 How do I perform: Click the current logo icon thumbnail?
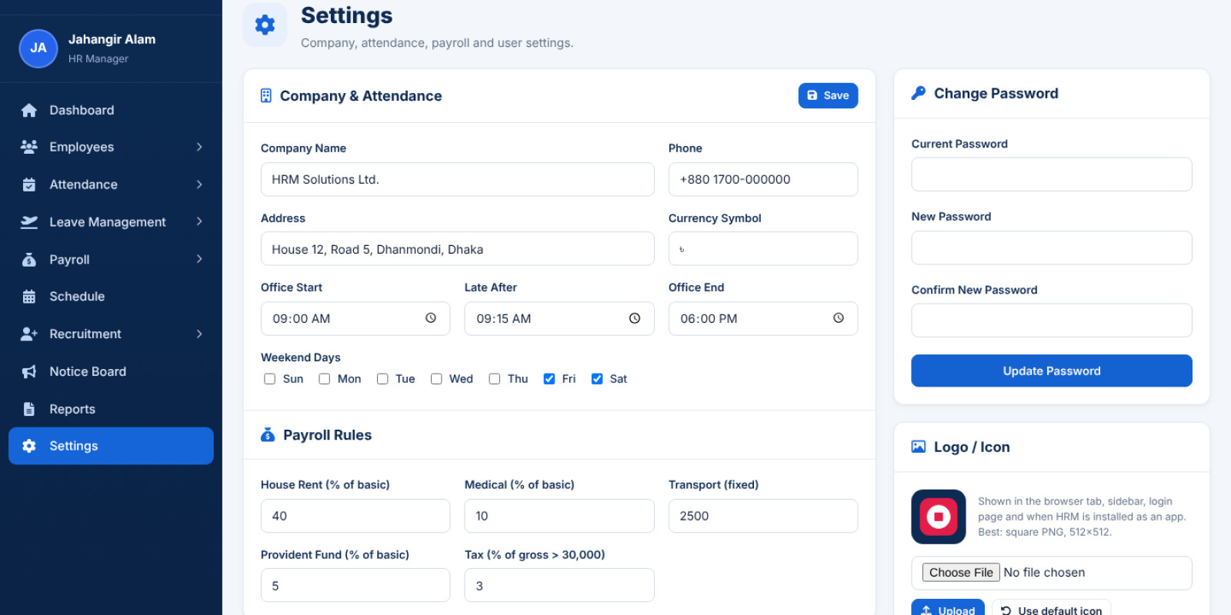tap(939, 517)
